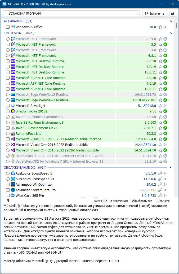Select the Microsoft Visual C++ 2015-2022 Redistributable entry

click(x=52, y=145)
